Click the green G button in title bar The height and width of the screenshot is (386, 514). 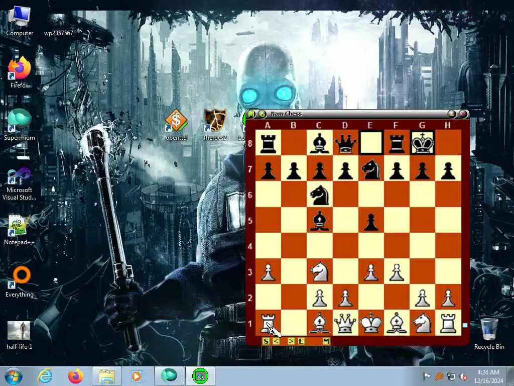tap(262, 114)
